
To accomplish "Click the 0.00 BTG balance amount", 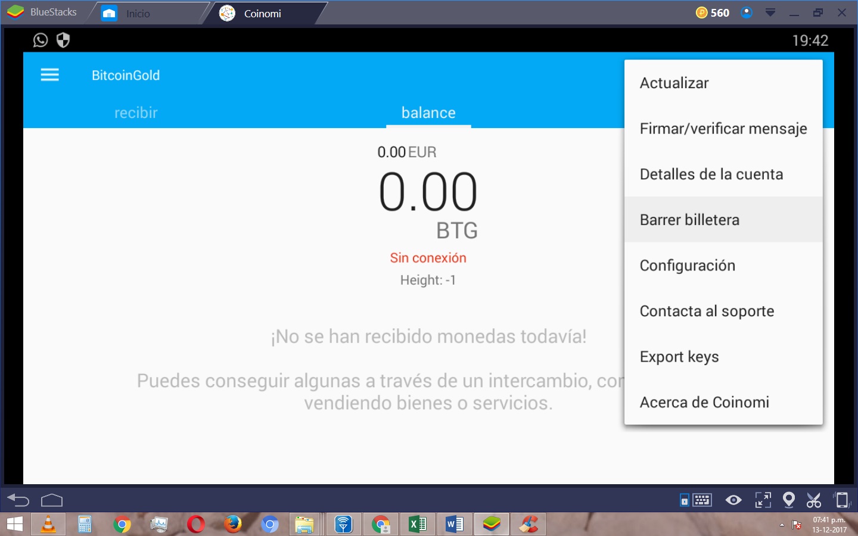I will (428, 192).
